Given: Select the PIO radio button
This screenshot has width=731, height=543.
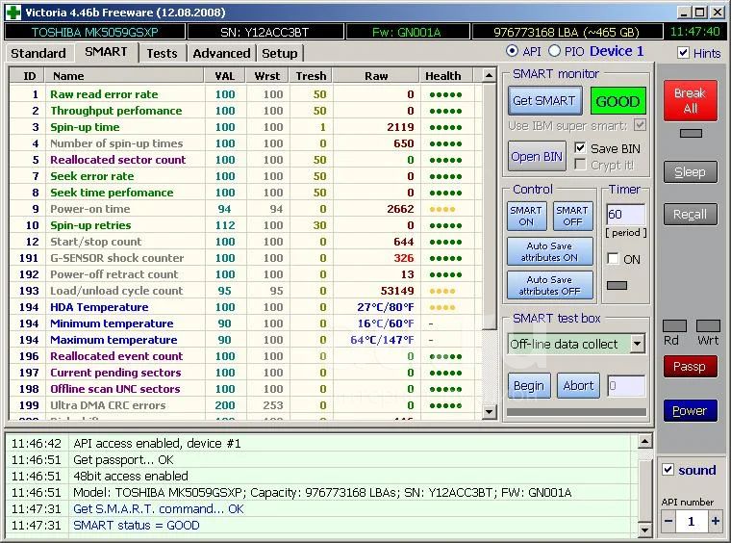Looking at the screenshot, I should click(x=554, y=51).
